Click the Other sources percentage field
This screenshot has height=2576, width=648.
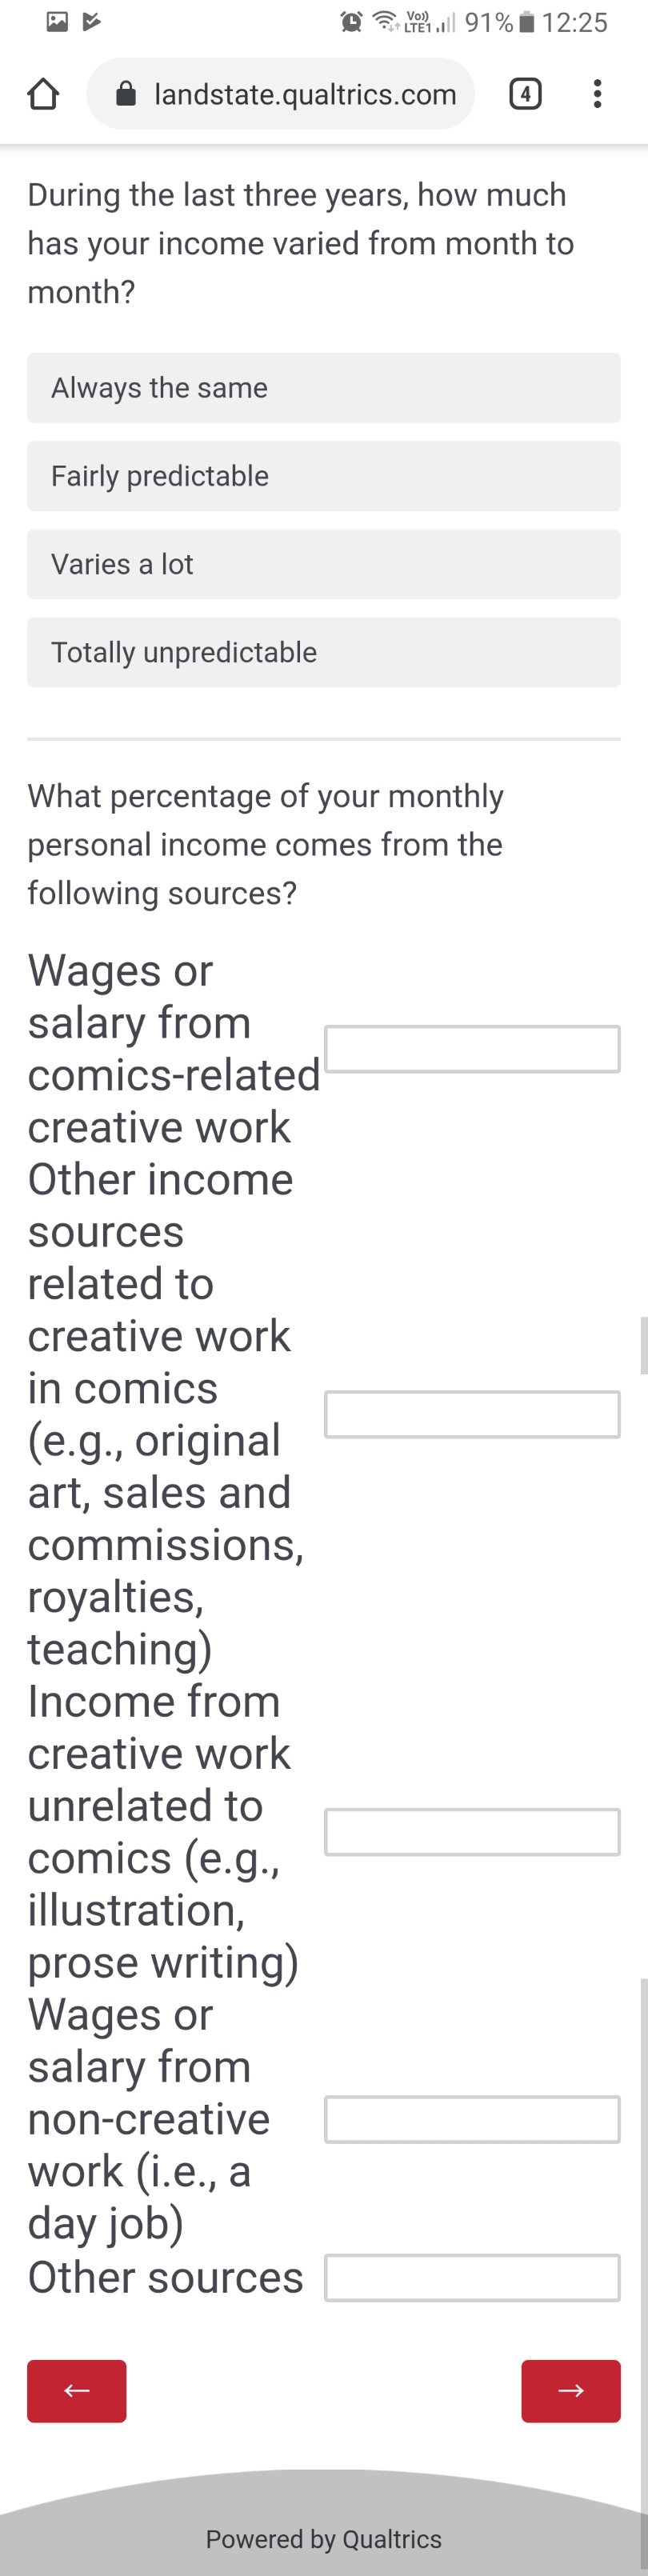click(x=472, y=2277)
